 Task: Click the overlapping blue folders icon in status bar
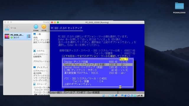point(126,95)
